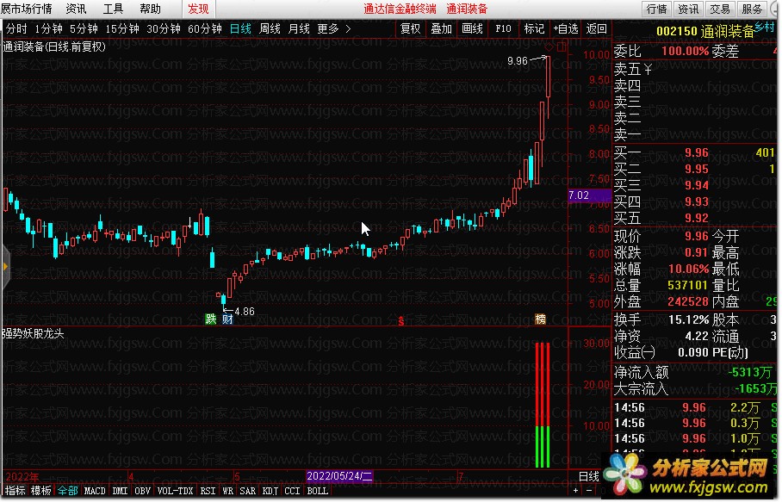This screenshot has height=502, width=782.
Task: Open the 指标 indicator tab
Action: coord(15,491)
